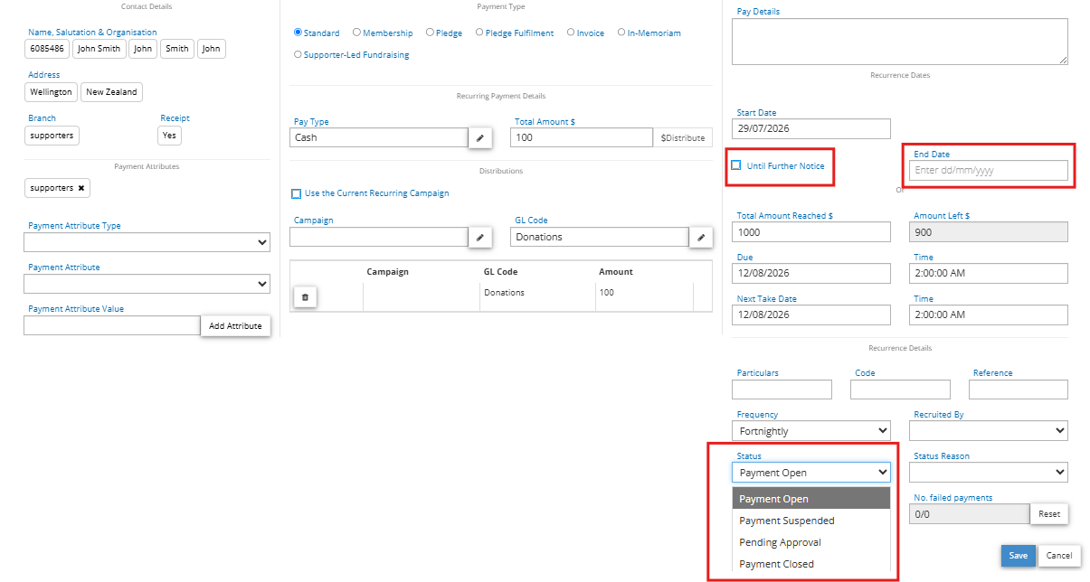Click the GL Code Donations field

click(x=600, y=237)
